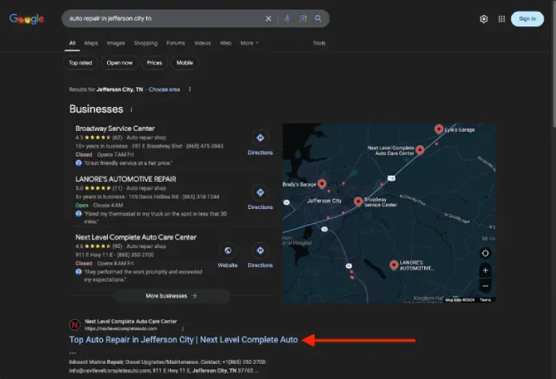The height and width of the screenshot is (379, 556).
Task: Open the Tools menu
Action: (x=319, y=43)
